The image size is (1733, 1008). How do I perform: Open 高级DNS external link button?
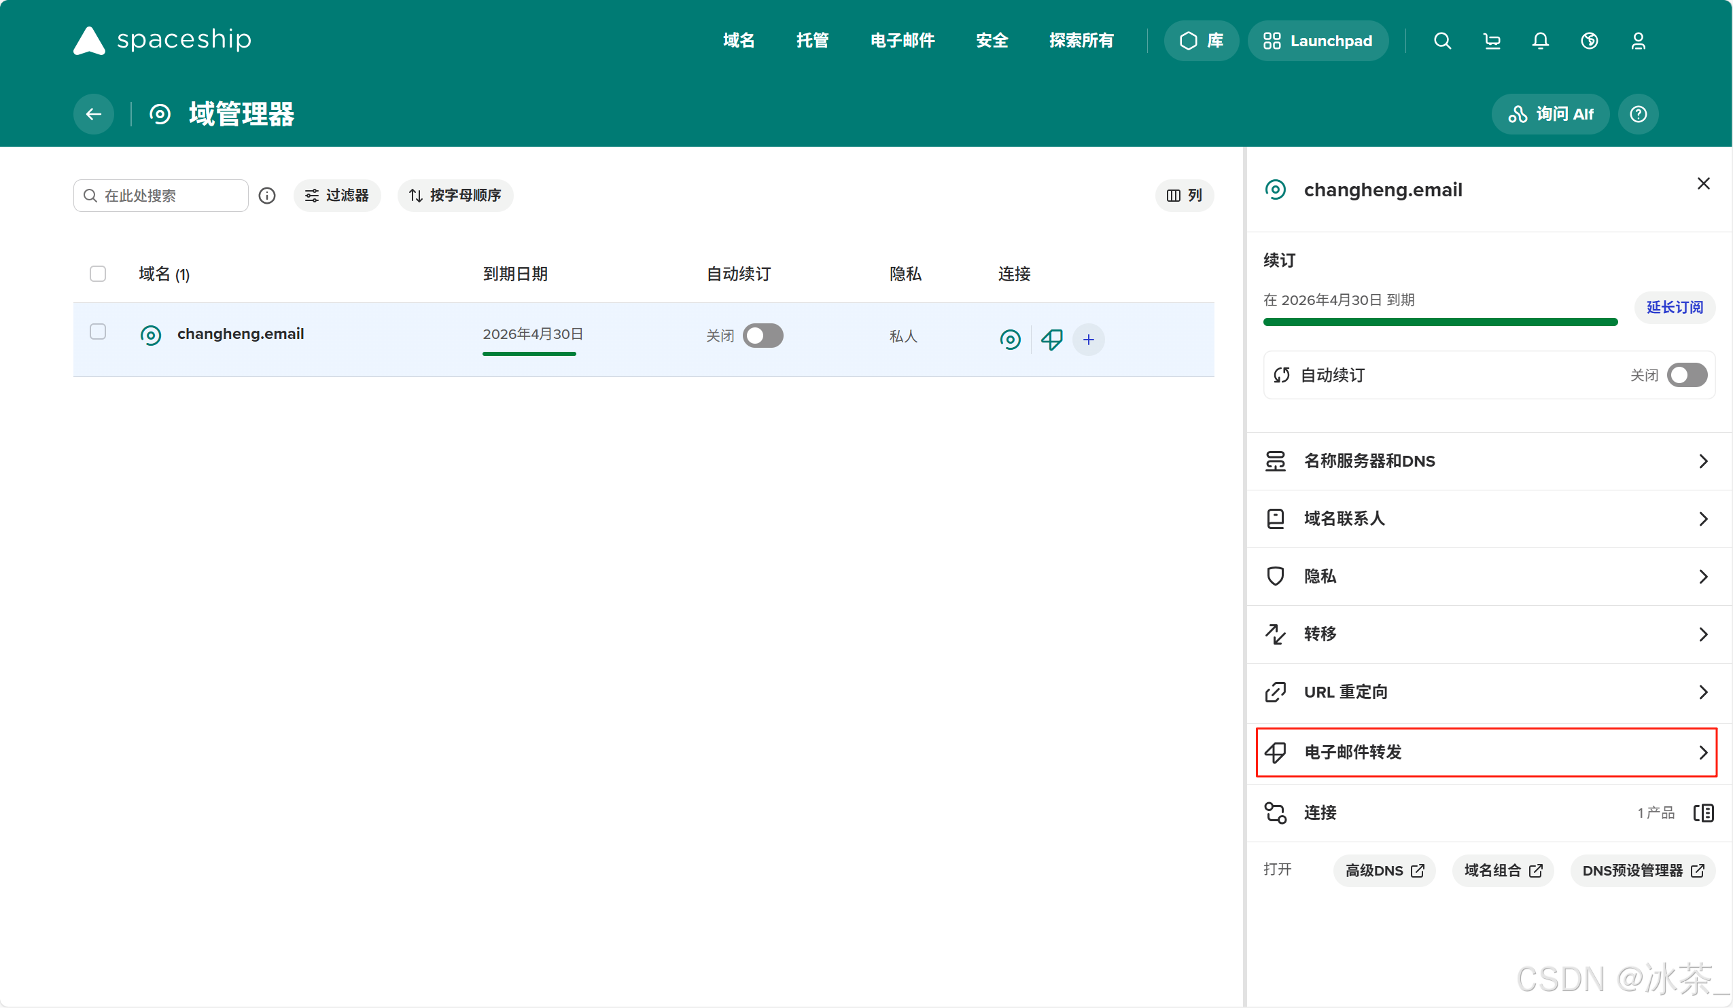click(x=1384, y=871)
